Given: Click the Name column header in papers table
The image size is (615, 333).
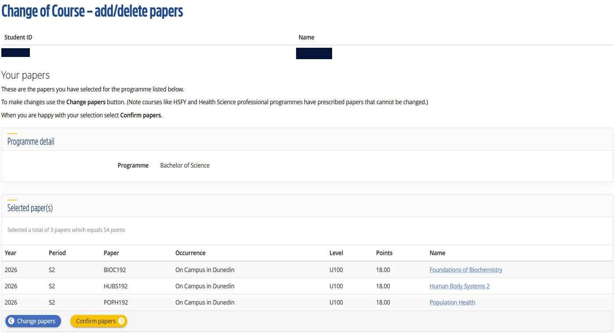Looking at the screenshot, I should [x=438, y=253].
